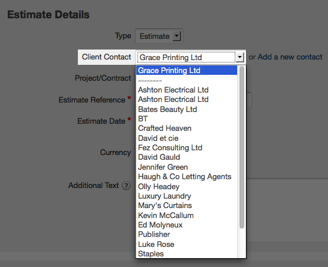The height and width of the screenshot is (267, 328).
Task: Pick Crafted Heaven from the dropdown list
Action: pos(186,128)
